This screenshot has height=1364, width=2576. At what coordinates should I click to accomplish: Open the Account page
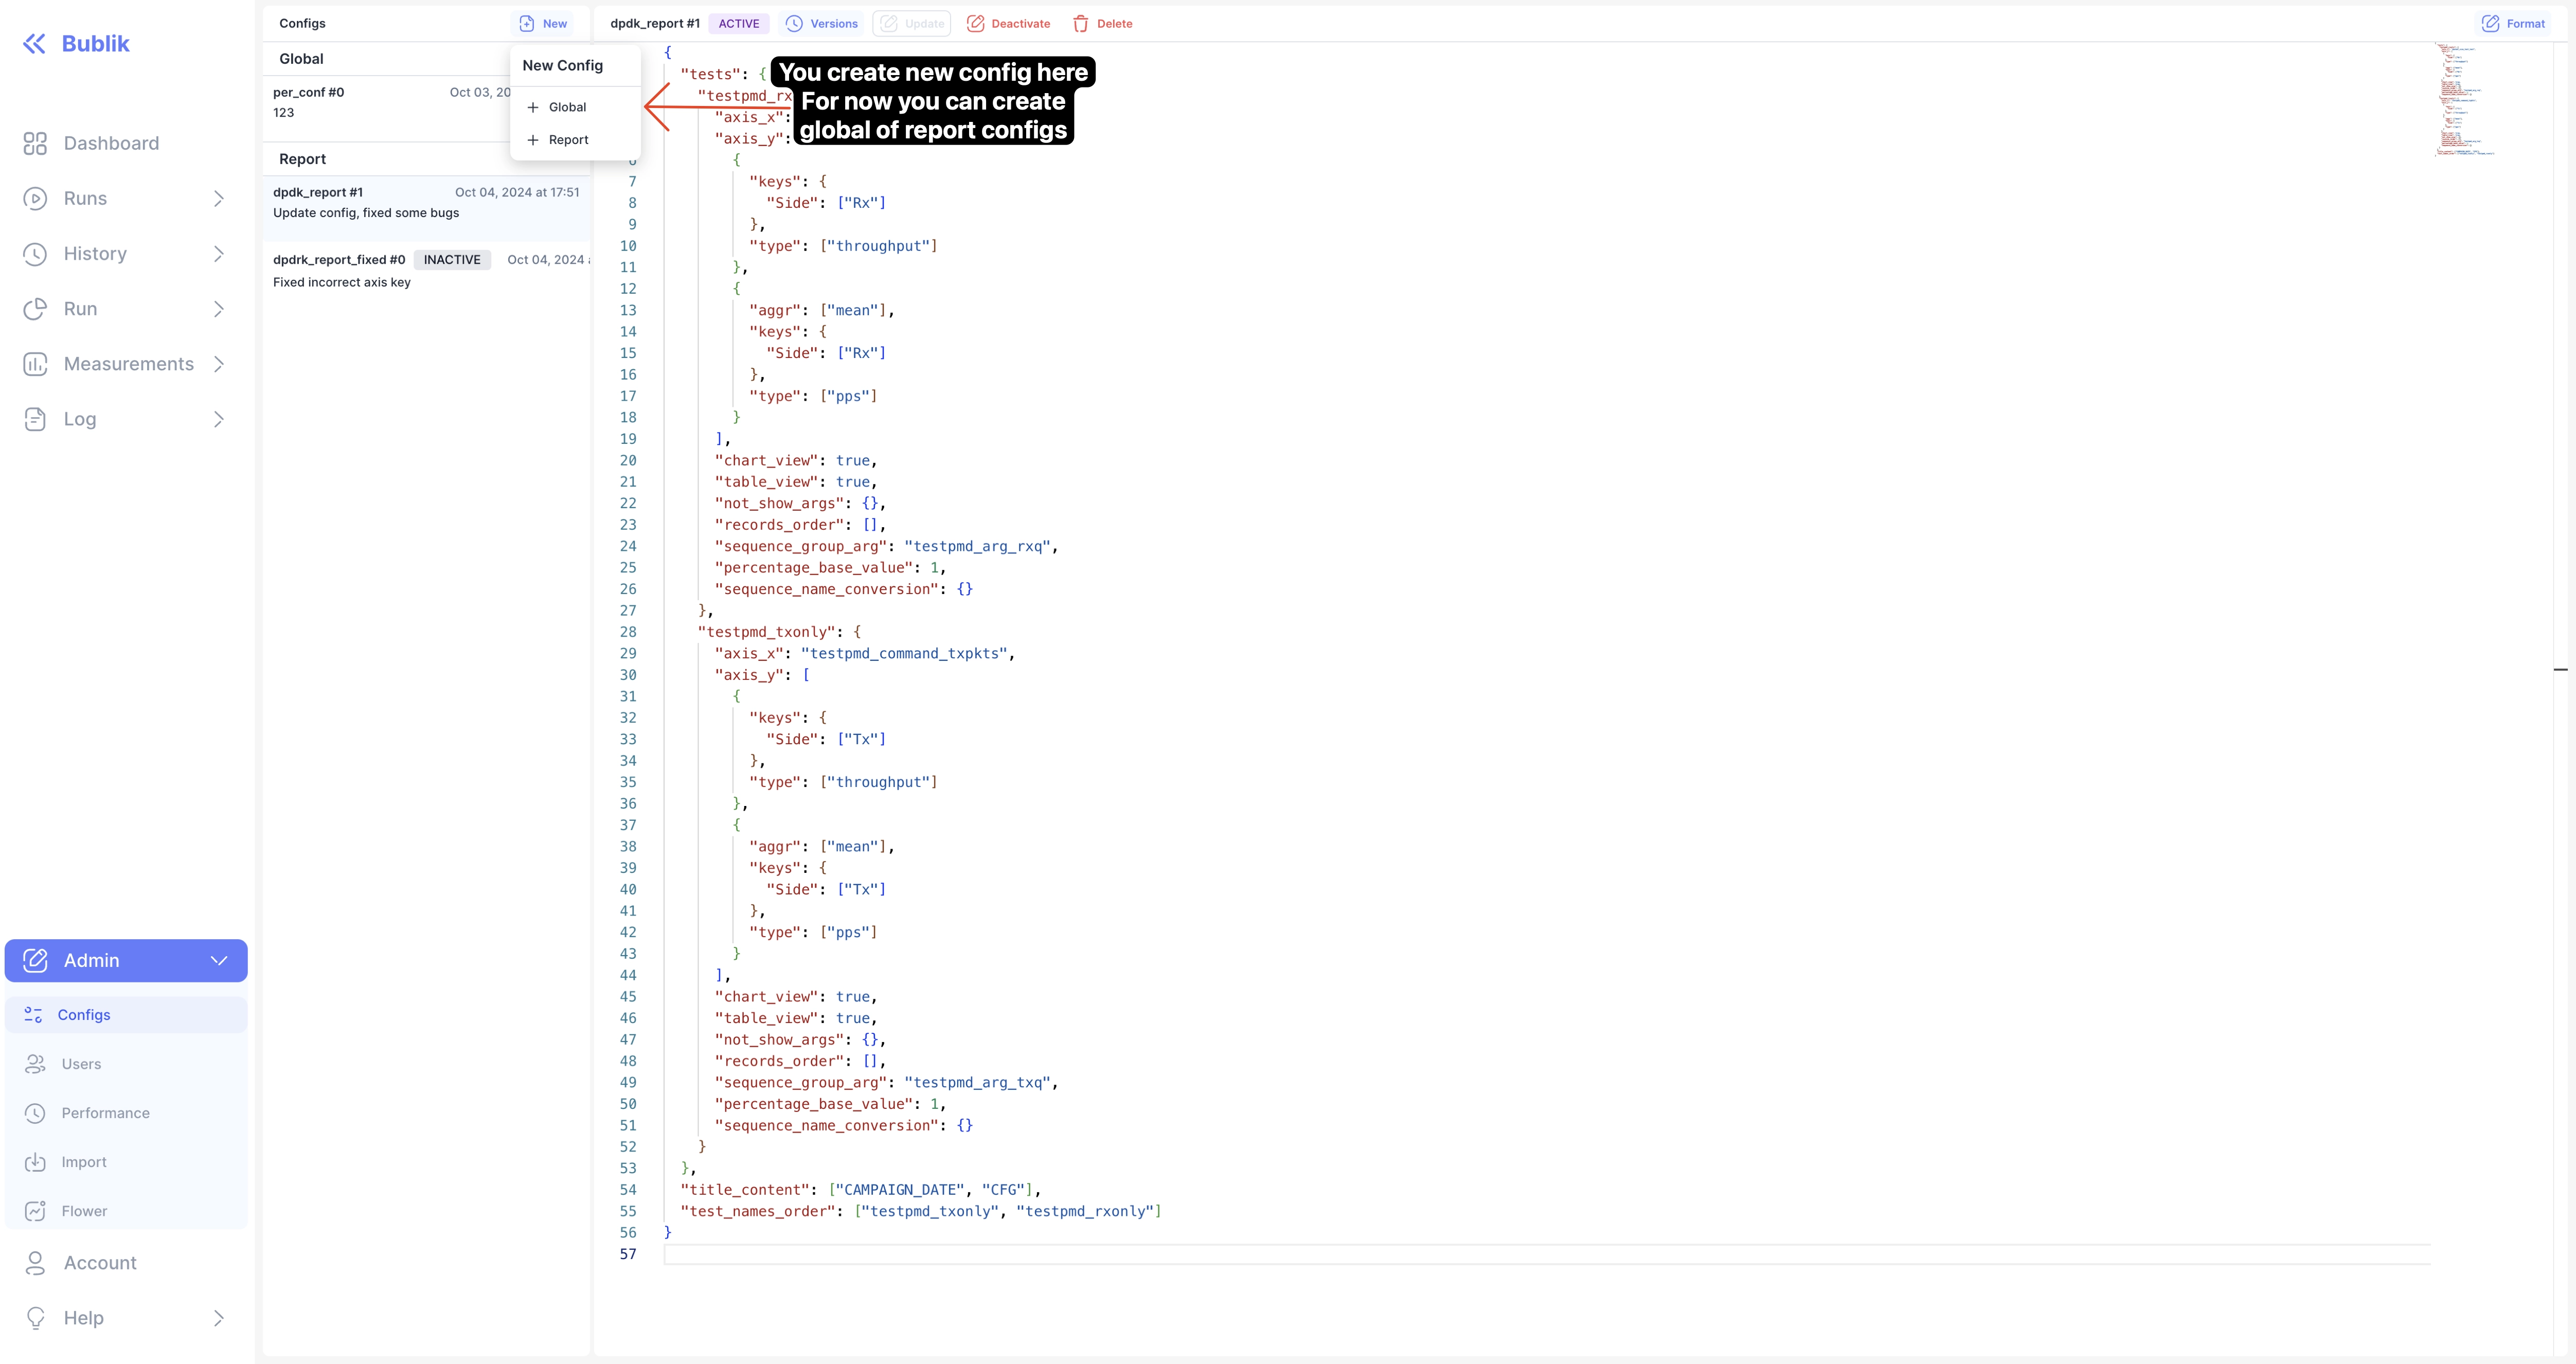point(100,1262)
